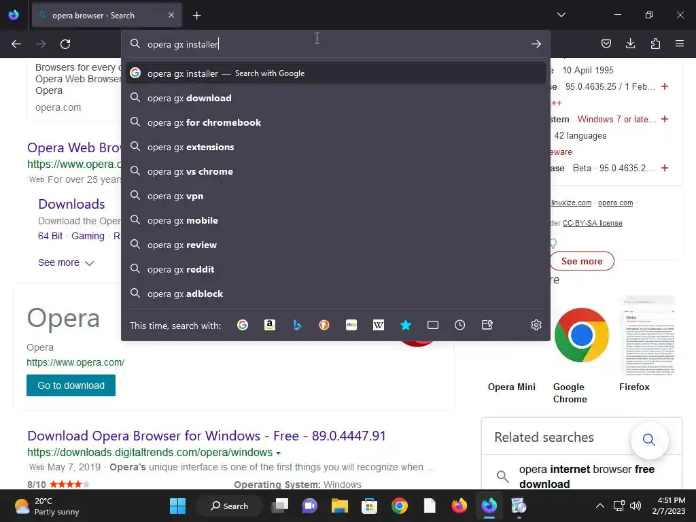Open the '64 Bit' sitelink
The image size is (696, 522).
click(x=50, y=236)
